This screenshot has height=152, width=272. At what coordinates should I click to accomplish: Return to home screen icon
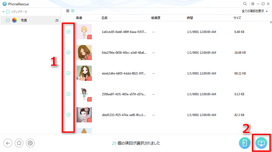pyautogui.click(x=19, y=143)
